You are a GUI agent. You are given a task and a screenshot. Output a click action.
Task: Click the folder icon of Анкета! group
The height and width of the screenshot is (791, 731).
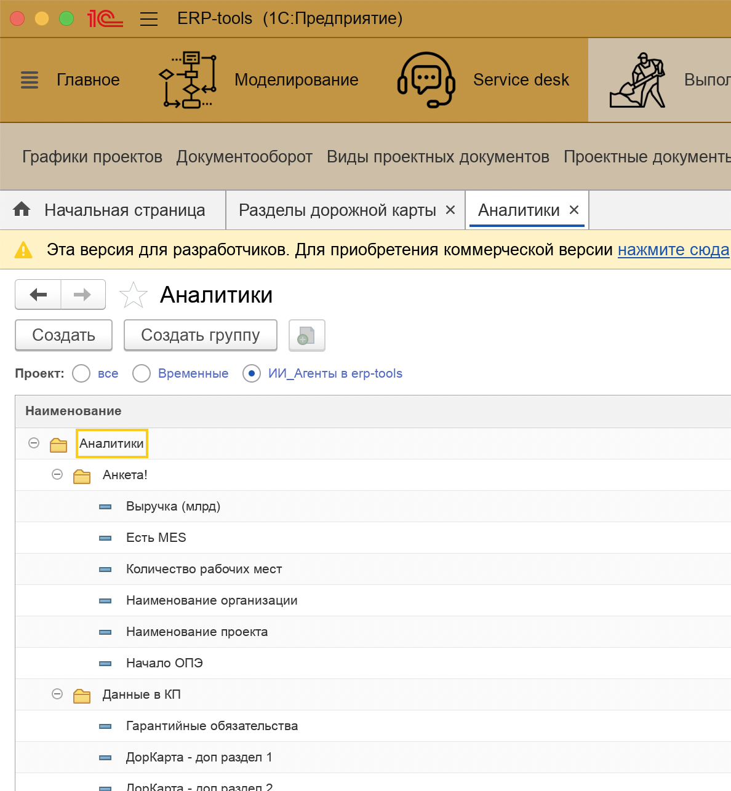tap(82, 475)
